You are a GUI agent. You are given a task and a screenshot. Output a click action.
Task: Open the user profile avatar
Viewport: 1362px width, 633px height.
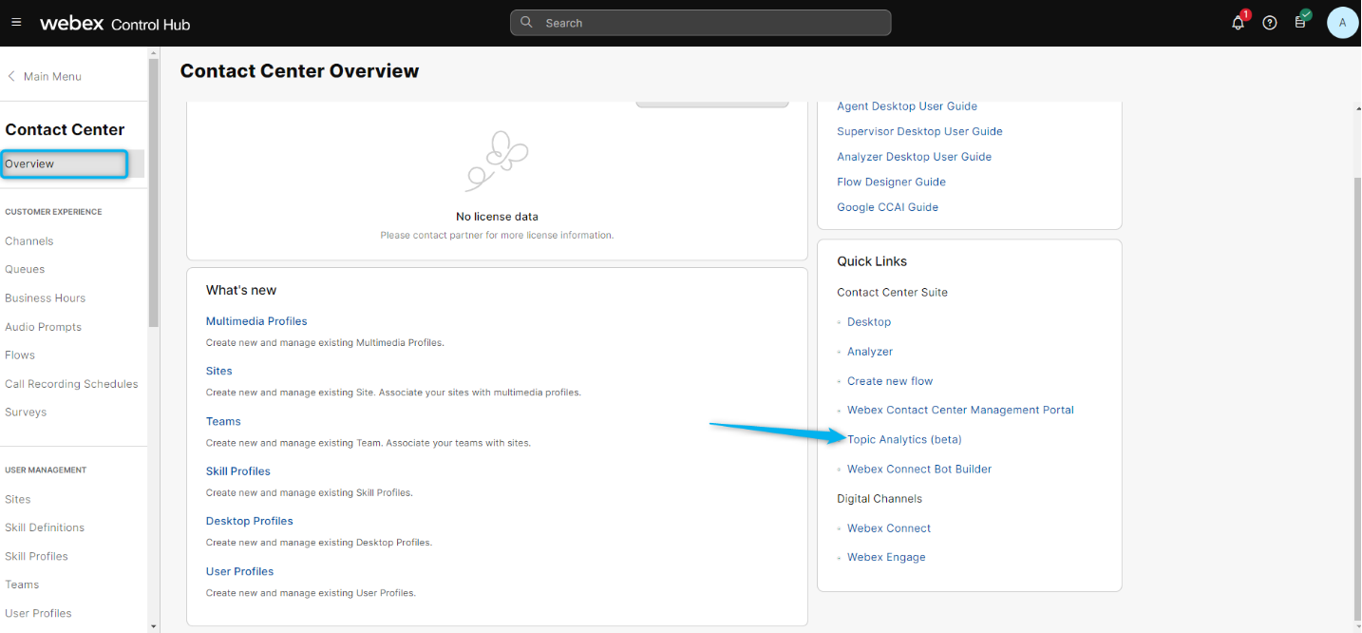1342,23
